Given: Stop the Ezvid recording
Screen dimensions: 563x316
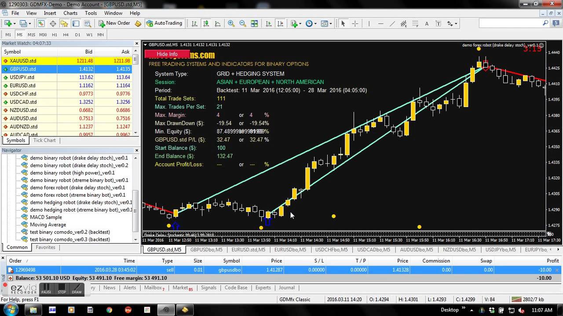Looking at the screenshot, I should point(62,289).
